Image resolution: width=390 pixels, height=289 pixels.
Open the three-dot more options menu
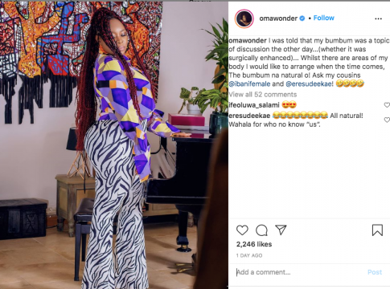click(x=378, y=18)
